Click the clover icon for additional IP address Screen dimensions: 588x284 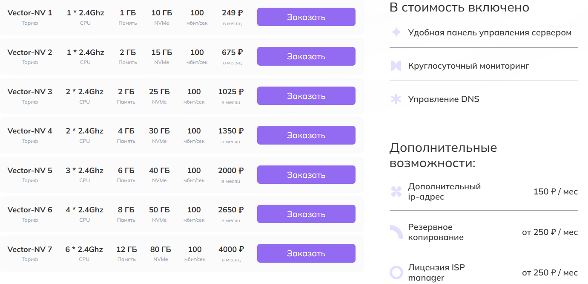point(396,192)
